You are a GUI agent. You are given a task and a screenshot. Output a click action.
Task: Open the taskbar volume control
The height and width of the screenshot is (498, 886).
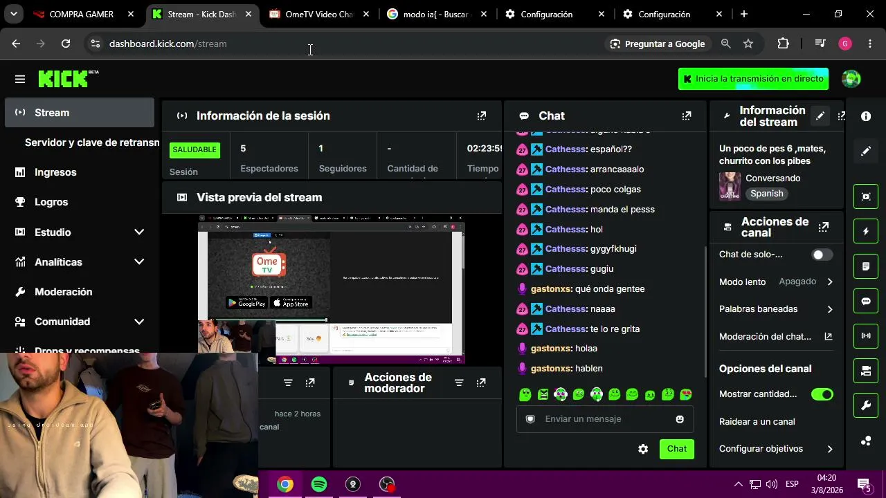(x=772, y=484)
